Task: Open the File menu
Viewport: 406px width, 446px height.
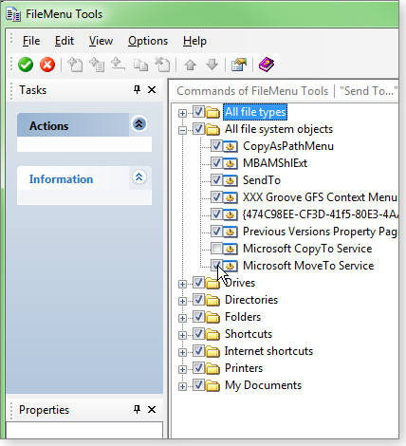Action: click(x=31, y=41)
